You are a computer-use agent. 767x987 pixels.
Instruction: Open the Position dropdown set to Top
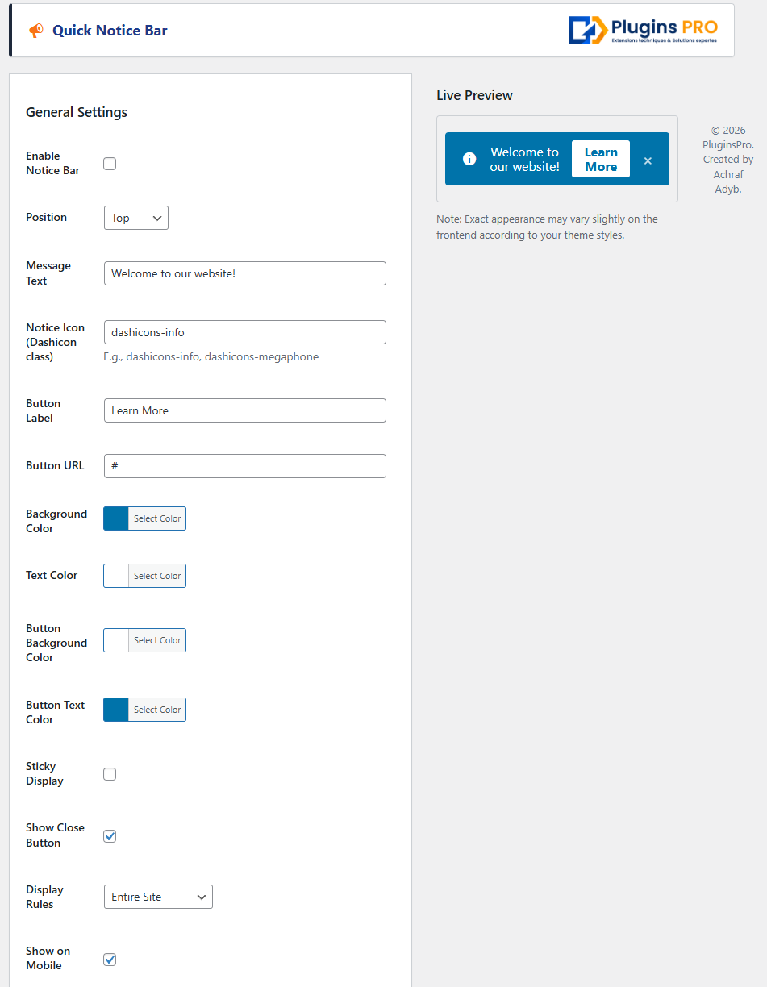(x=135, y=218)
